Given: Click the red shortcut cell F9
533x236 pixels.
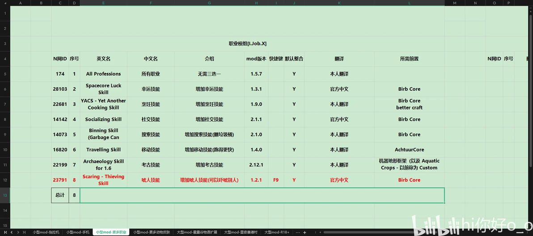Looking at the screenshot, I should [276, 180].
